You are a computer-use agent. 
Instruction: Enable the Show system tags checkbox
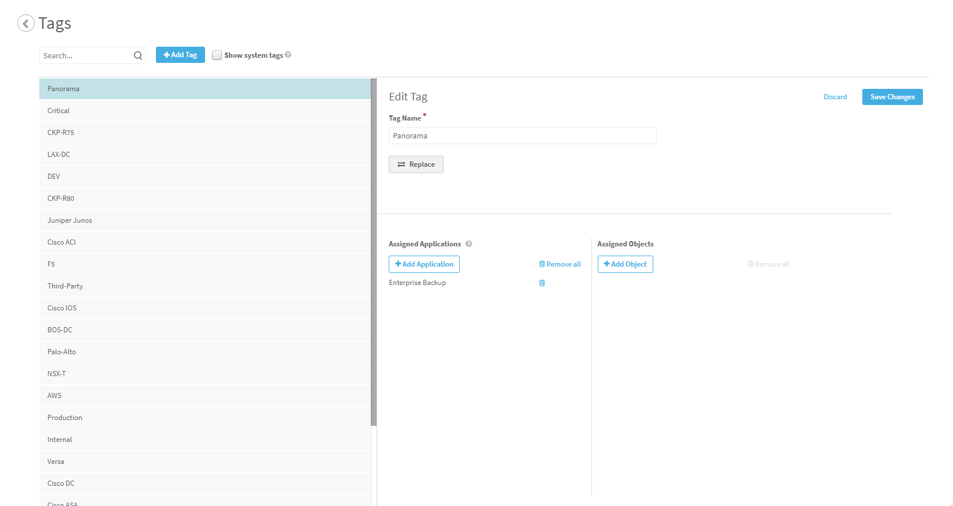pyautogui.click(x=217, y=55)
